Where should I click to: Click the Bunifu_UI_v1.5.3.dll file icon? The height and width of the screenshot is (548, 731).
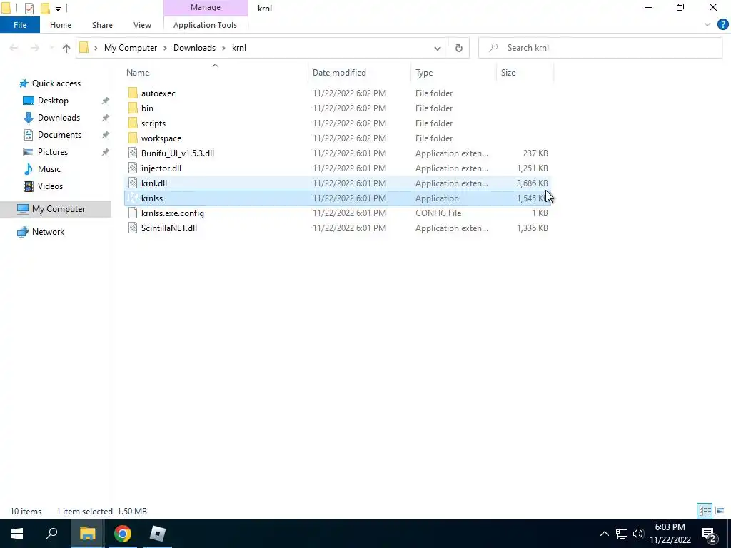133,153
